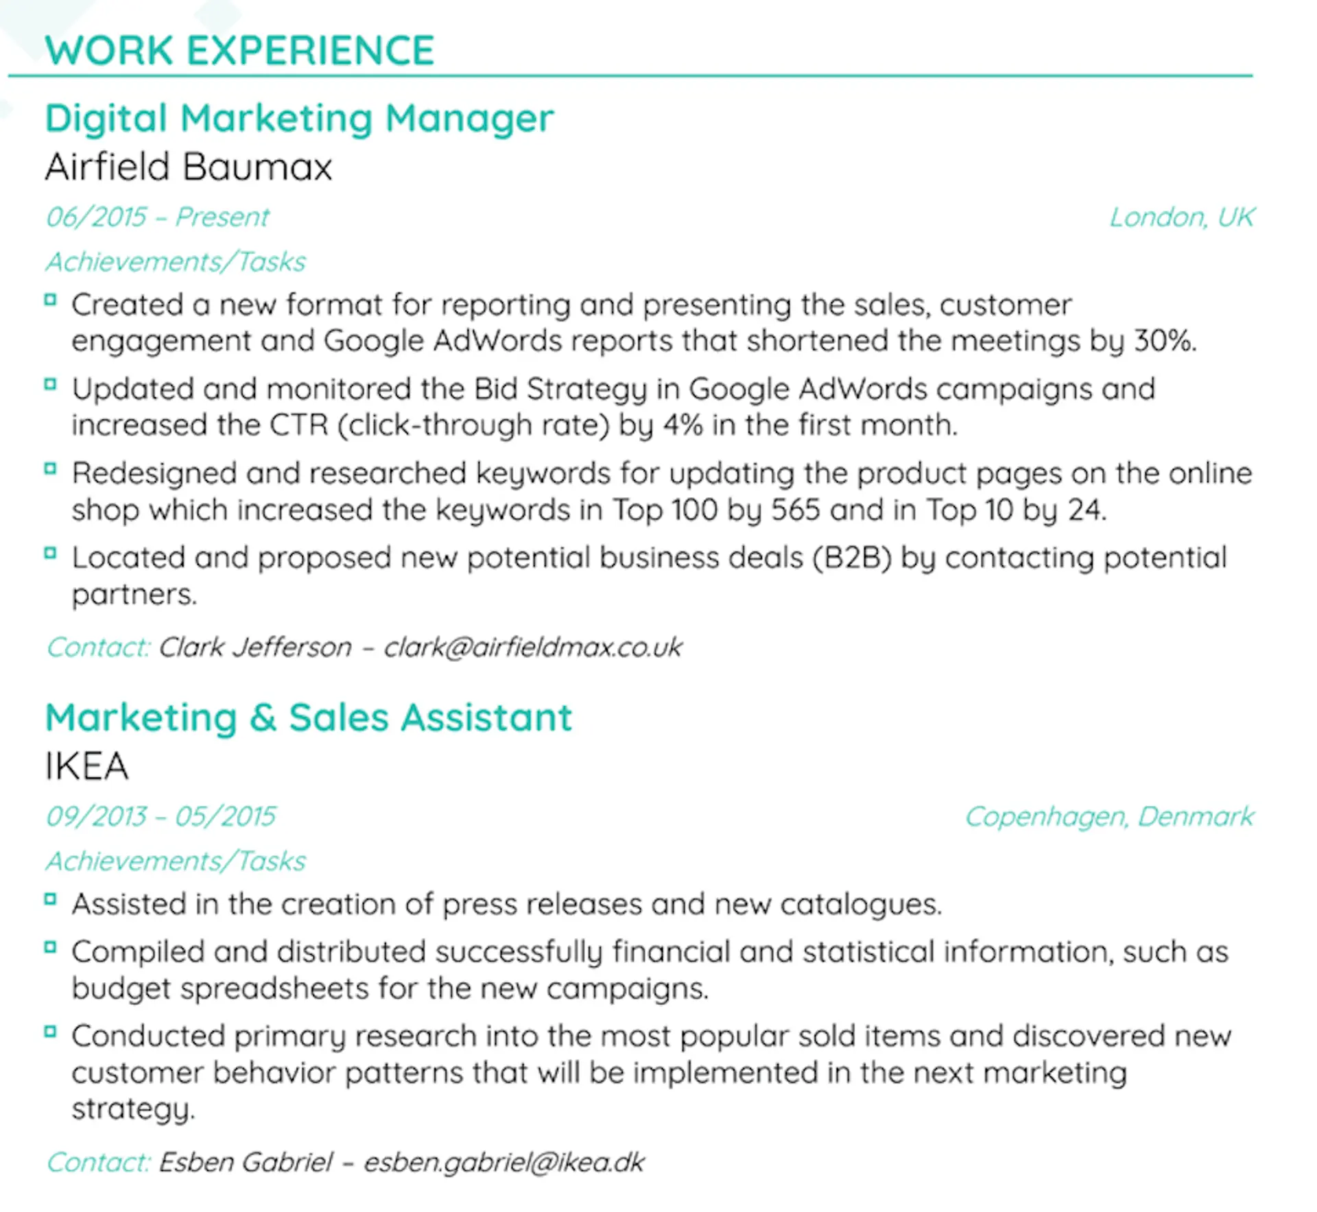Click the bullet beside "Created a new format"

[x=50, y=300]
